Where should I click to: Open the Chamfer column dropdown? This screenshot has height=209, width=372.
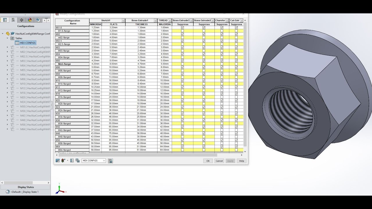coord(227,21)
